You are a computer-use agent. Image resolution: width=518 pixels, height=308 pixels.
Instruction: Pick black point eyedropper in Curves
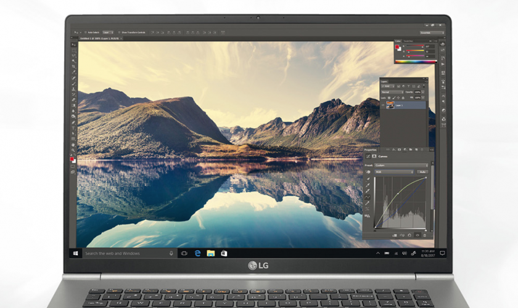pos(368,179)
